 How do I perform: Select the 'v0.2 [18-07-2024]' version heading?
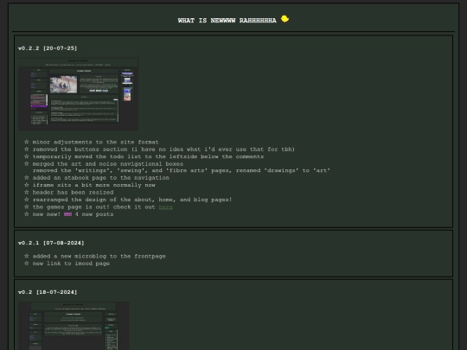(48, 292)
